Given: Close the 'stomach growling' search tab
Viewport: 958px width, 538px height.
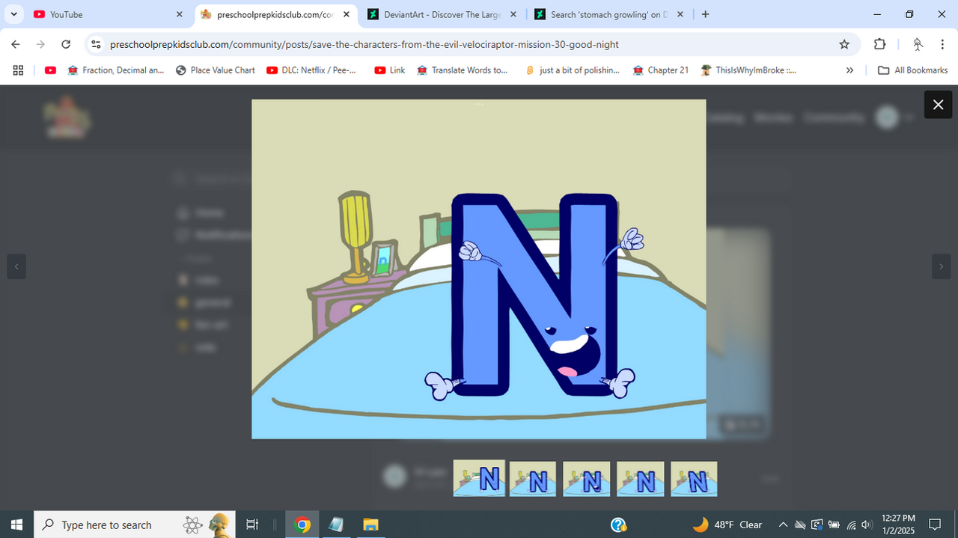Looking at the screenshot, I should pos(680,14).
